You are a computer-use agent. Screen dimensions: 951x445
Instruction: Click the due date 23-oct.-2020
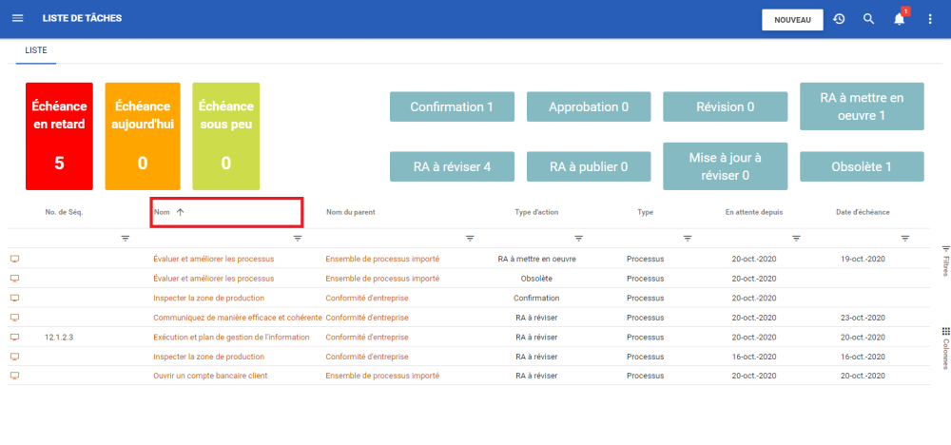pyautogui.click(x=864, y=317)
